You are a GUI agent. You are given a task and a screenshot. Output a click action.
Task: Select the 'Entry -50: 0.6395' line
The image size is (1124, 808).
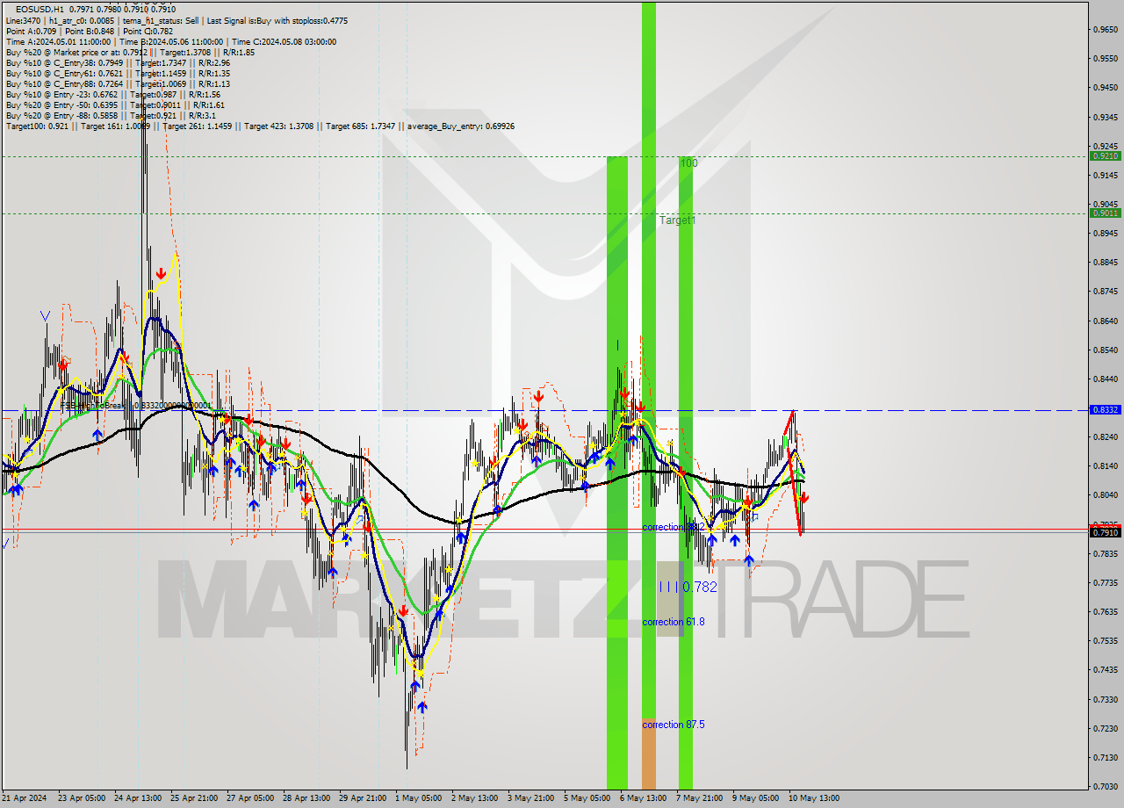click(115, 105)
